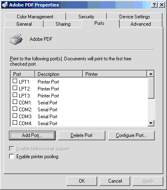This screenshot has width=167, height=190.
Task: Enable printer pooling checkbox
Action: [11, 156]
